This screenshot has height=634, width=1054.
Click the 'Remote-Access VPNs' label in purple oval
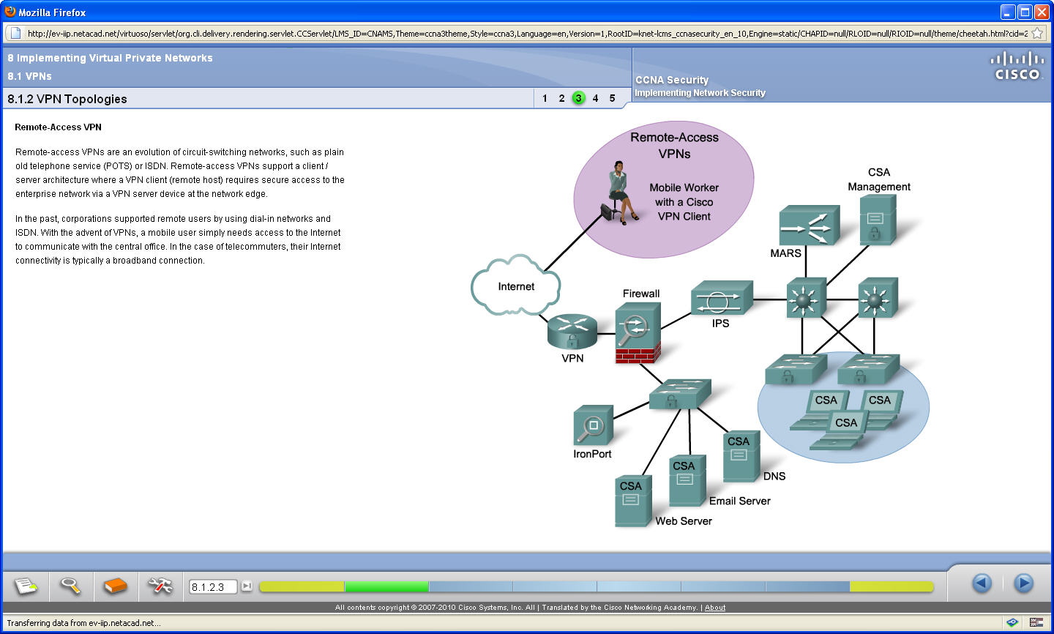pyautogui.click(x=674, y=145)
